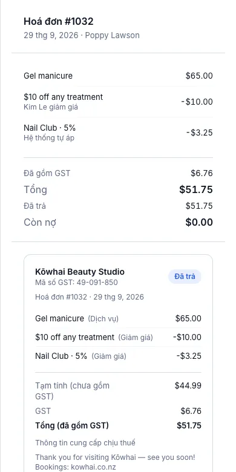Click the "Đã gồm GST" summary label
Image resolution: width=236 pixels, height=472 pixels.
[x=47, y=174]
